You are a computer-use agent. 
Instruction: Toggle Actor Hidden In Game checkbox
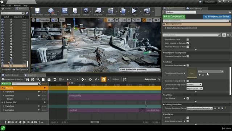188,121
